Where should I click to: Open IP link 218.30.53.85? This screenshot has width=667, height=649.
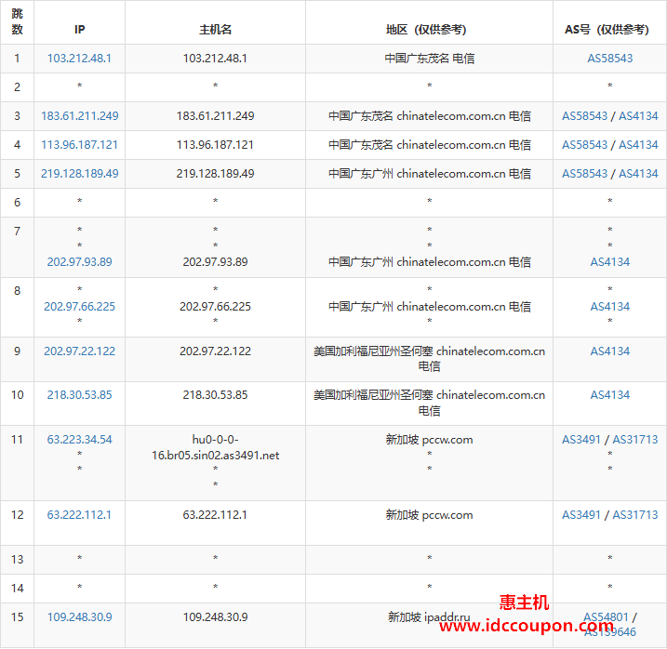click(x=80, y=395)
